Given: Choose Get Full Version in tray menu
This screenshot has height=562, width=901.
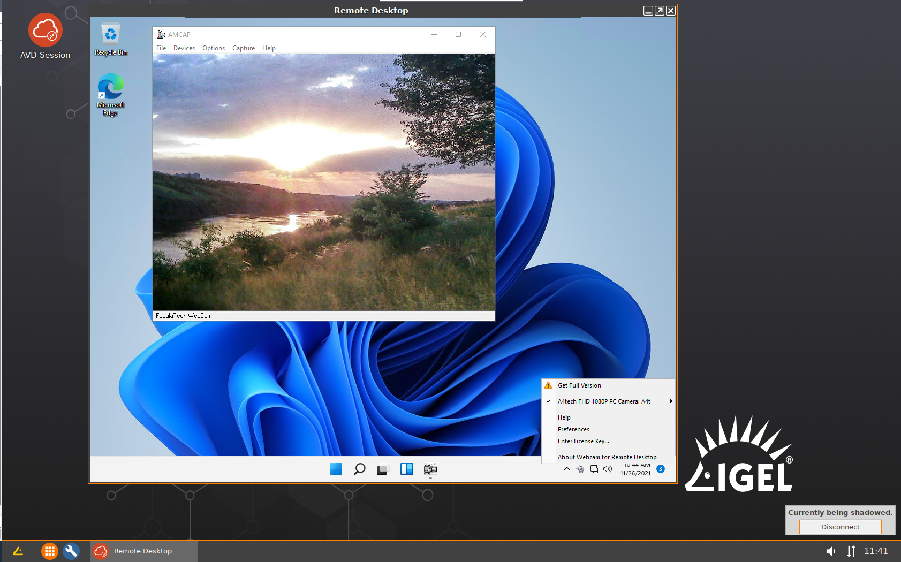Looking at the screenshot, I should coord(608,385).
